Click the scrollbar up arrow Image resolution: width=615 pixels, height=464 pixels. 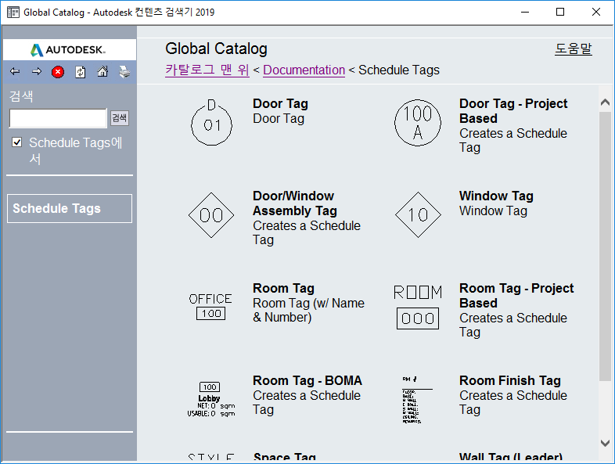pos(605,103)
